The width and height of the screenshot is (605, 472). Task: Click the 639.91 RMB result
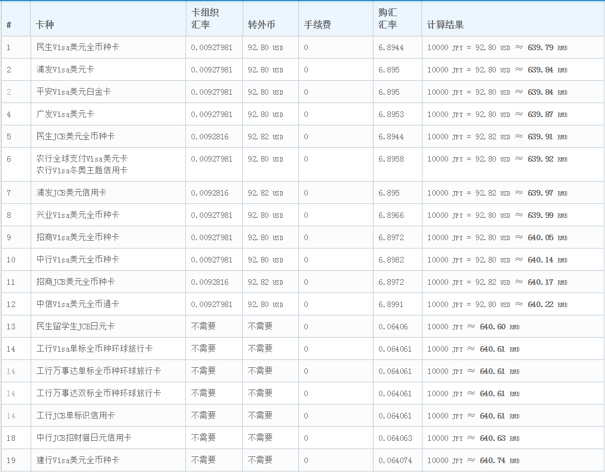tap(548, 137)
